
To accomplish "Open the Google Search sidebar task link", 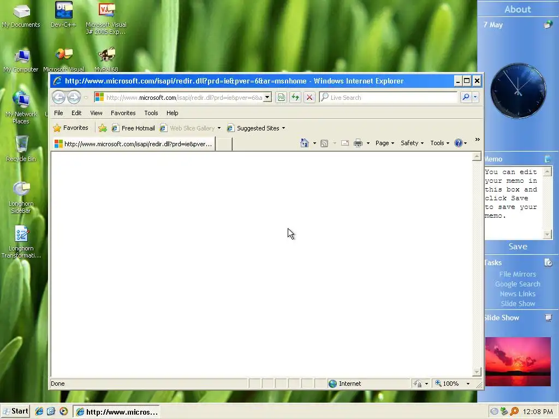I will 518,284.
